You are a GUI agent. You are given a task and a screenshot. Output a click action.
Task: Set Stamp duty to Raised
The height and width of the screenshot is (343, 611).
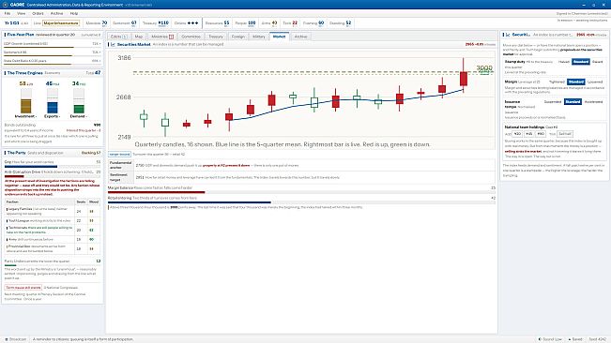click(x=597, y=62)
